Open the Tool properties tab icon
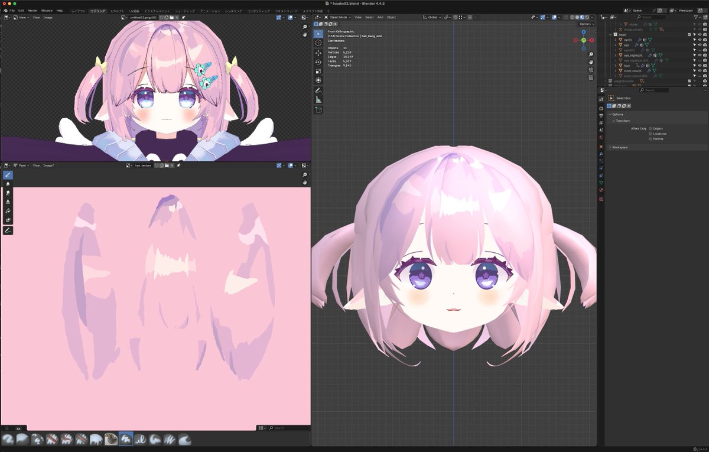 [601, 99]
